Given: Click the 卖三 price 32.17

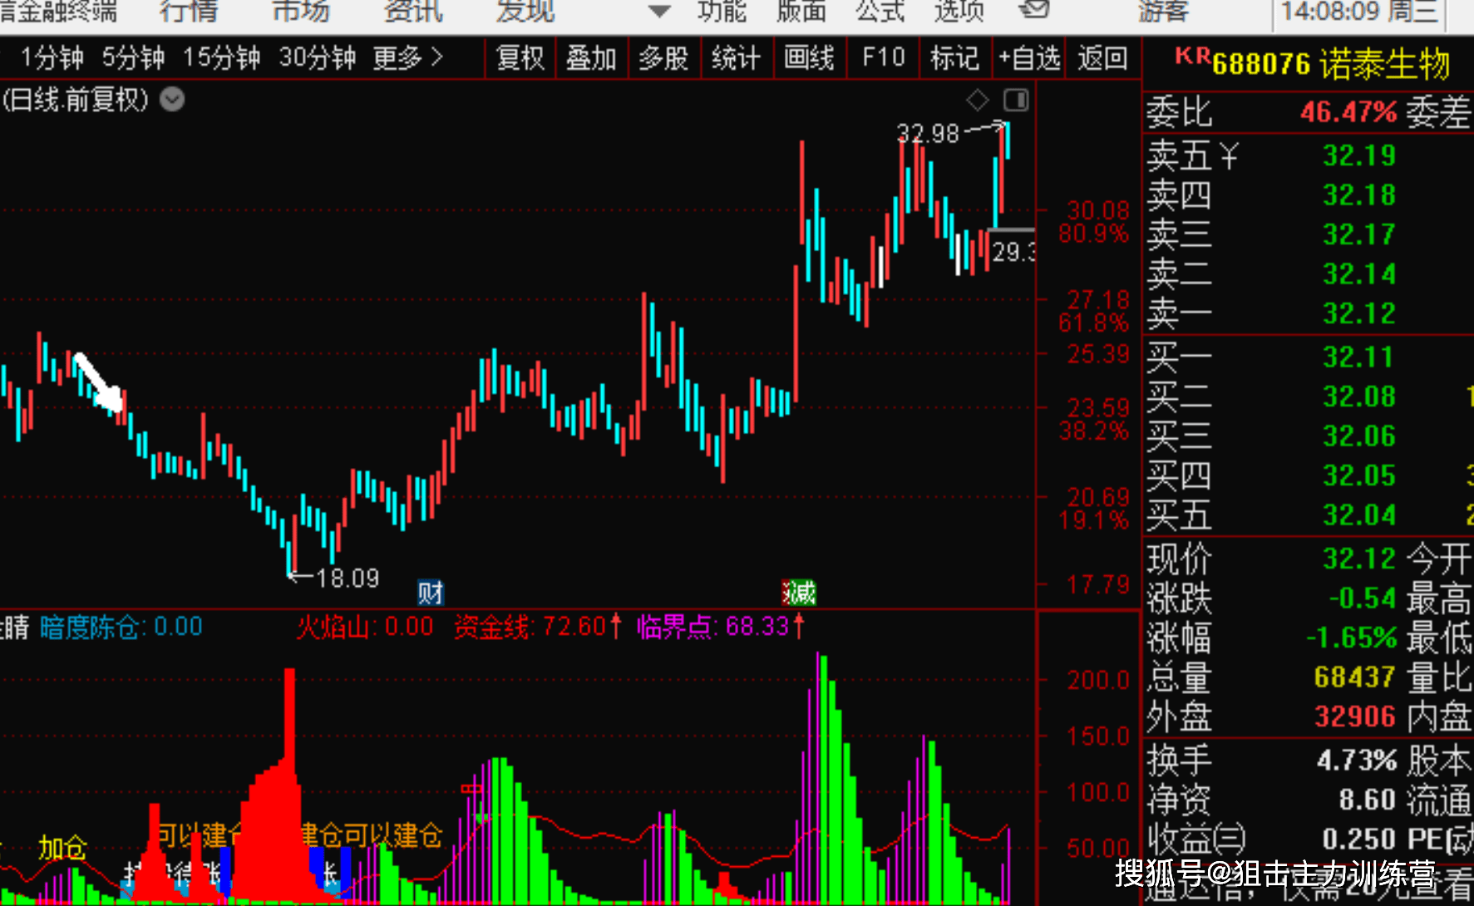Looking at the screenshot, I should click(x=1359, y=234).
